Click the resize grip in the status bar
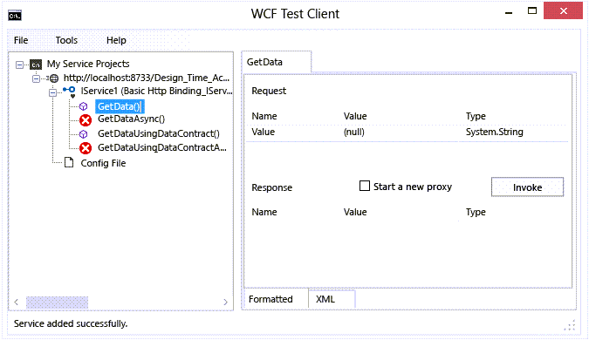 (x=570, y=325)
